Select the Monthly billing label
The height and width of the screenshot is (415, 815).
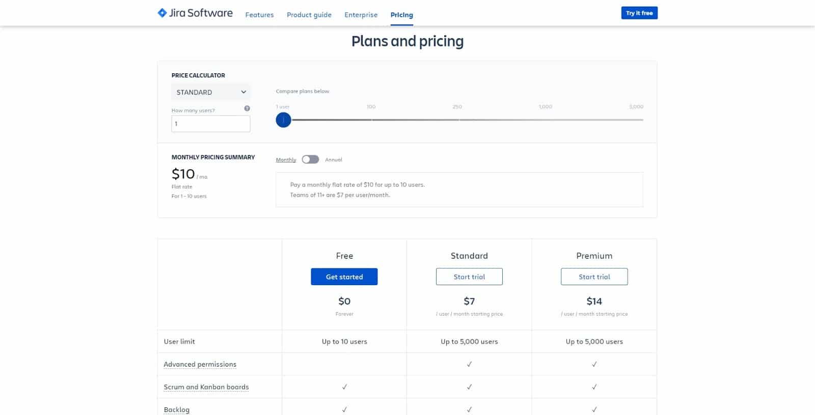286,160
